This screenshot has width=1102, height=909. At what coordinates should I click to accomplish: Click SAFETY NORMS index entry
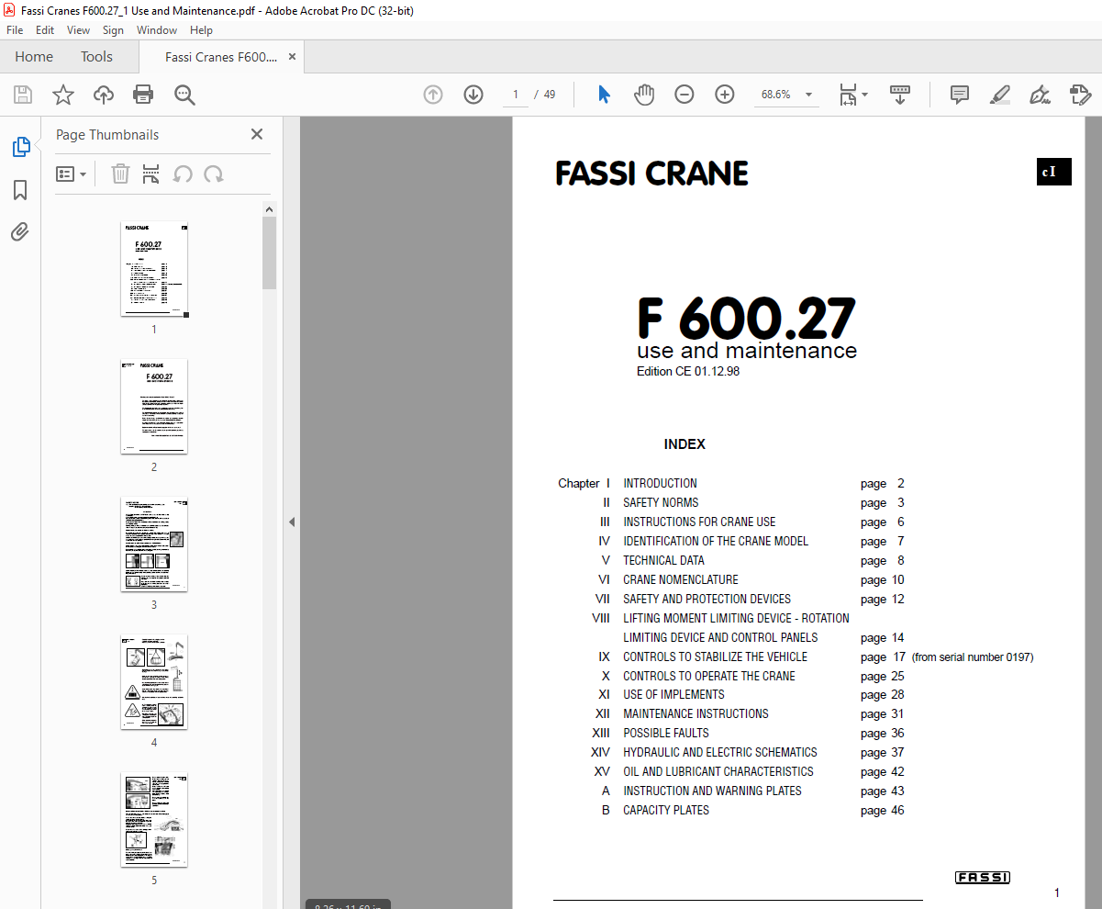pyautogui.click(x=661, y=502)
